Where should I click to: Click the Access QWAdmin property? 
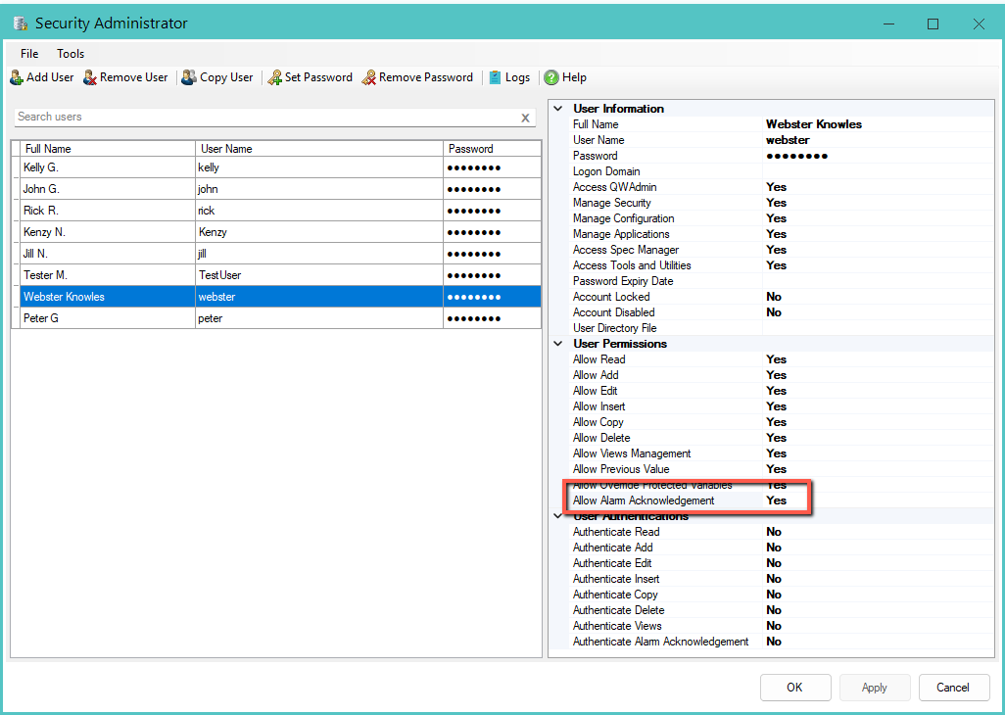tap(781, 187)
